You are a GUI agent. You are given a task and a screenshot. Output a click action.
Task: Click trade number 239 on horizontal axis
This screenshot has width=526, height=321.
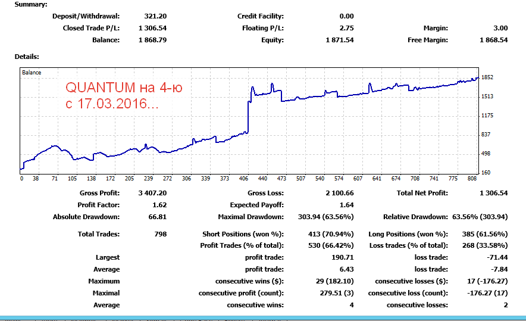148,178
